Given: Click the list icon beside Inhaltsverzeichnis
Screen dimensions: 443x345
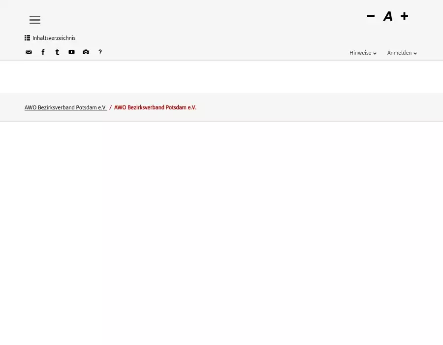Looking at the screenshot, I should 28,38.
